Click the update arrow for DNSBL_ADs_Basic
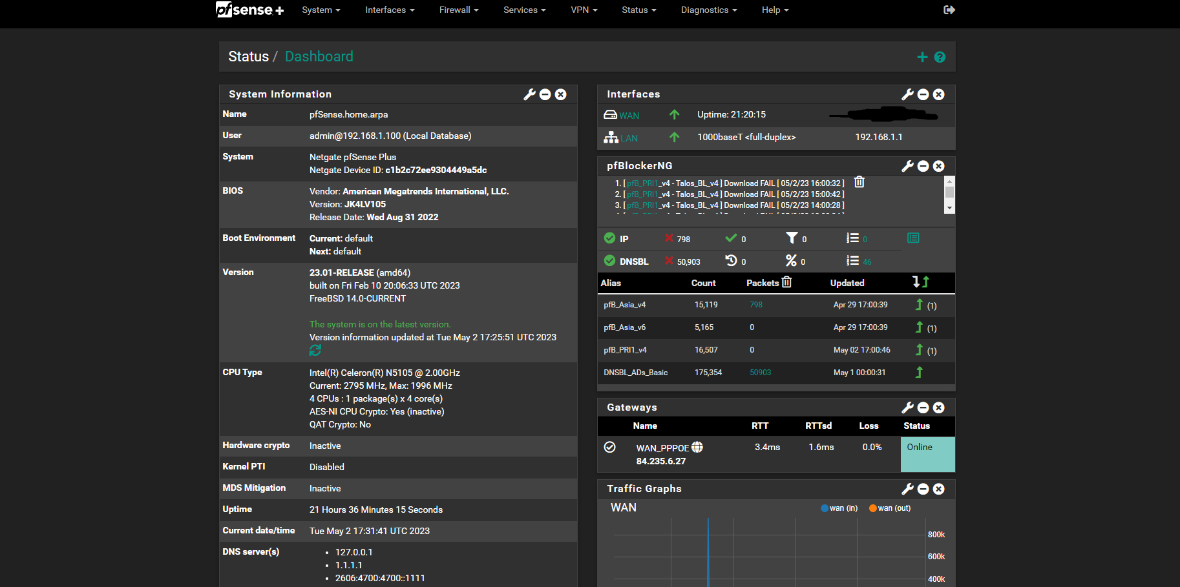This screenshot has width=1180, height=587. coord(919,373)
